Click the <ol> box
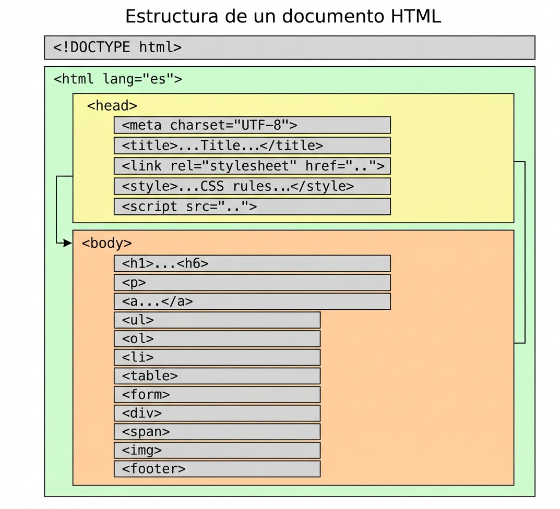 point(217,338)
